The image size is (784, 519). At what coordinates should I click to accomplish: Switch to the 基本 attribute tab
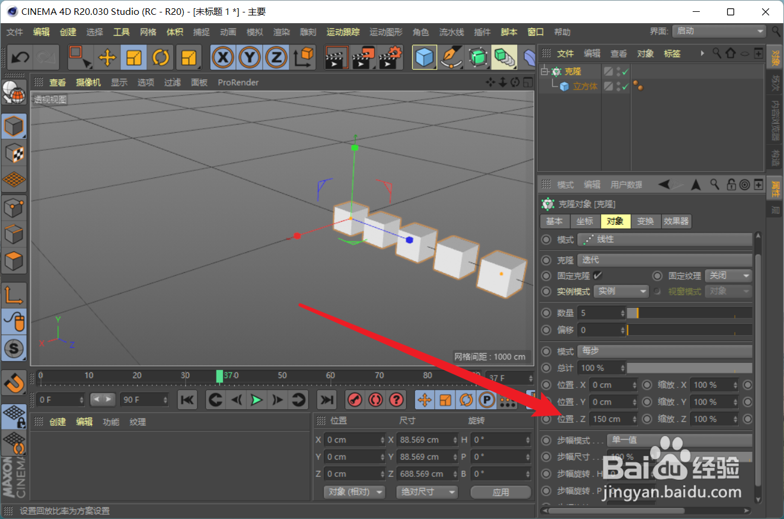554,221
